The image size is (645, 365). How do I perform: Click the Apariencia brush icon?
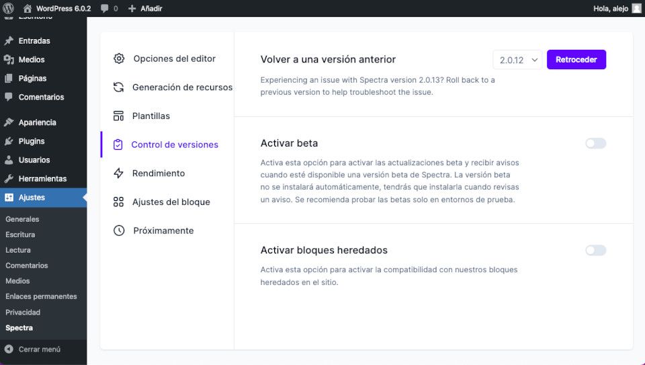coord(9,122)
